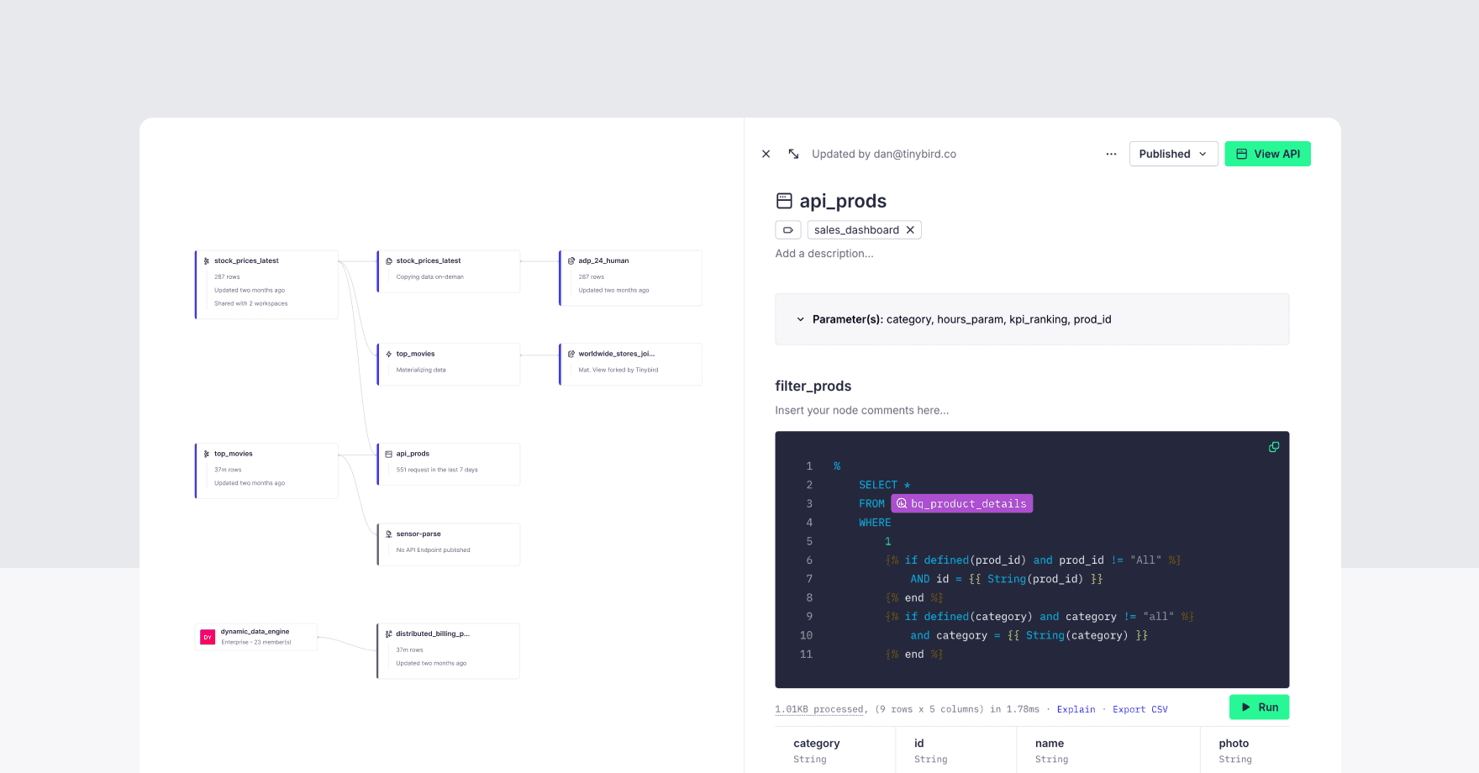Select the dynamic_data_engine workspace card
Image resolution: width=1479 pixels, height=773 pixels.
click(x=256, y=637)
